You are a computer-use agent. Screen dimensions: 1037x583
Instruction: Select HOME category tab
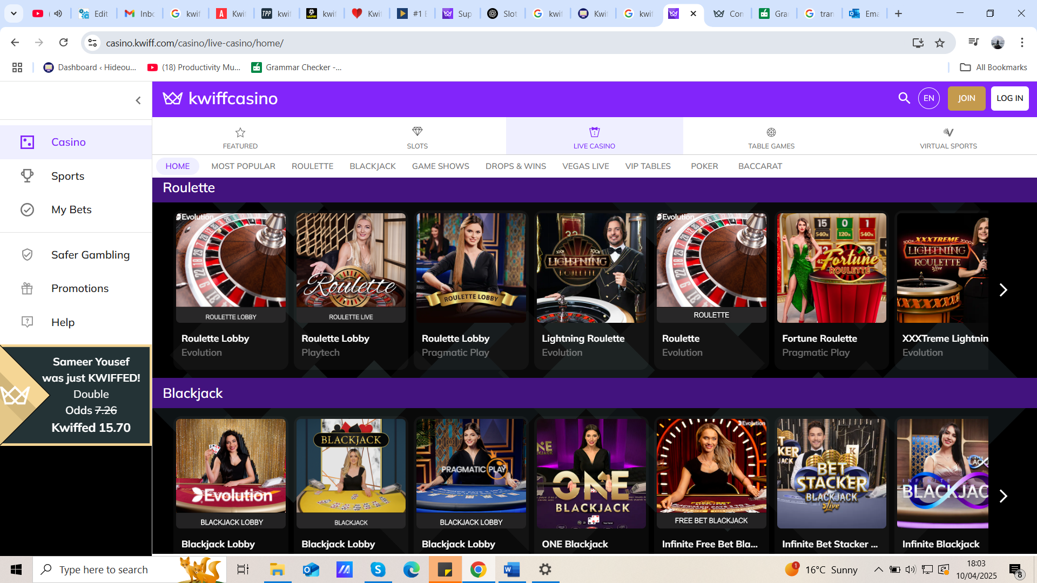(x=178, y=166)
